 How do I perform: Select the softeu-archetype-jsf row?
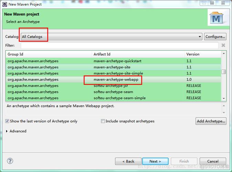tap(113, 86)
